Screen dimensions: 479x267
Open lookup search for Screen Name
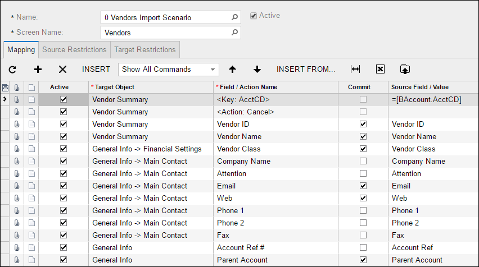point(234,33)
